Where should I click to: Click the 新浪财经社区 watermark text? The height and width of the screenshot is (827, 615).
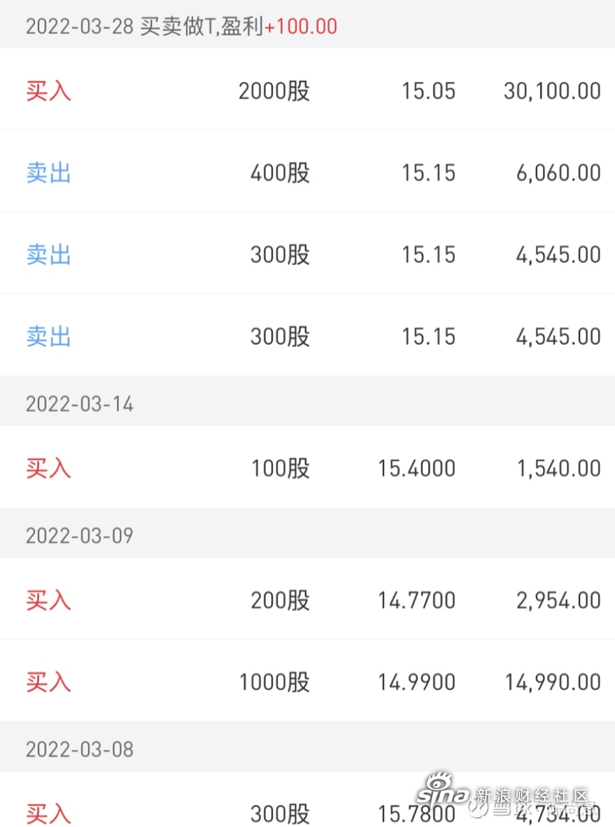click(x=531, y=796)
